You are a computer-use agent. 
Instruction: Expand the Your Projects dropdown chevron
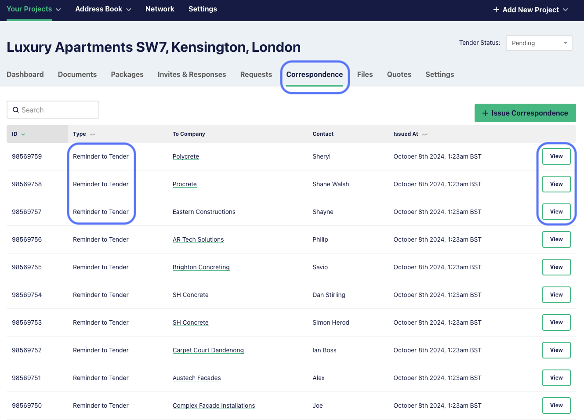(x=58, y=10)
